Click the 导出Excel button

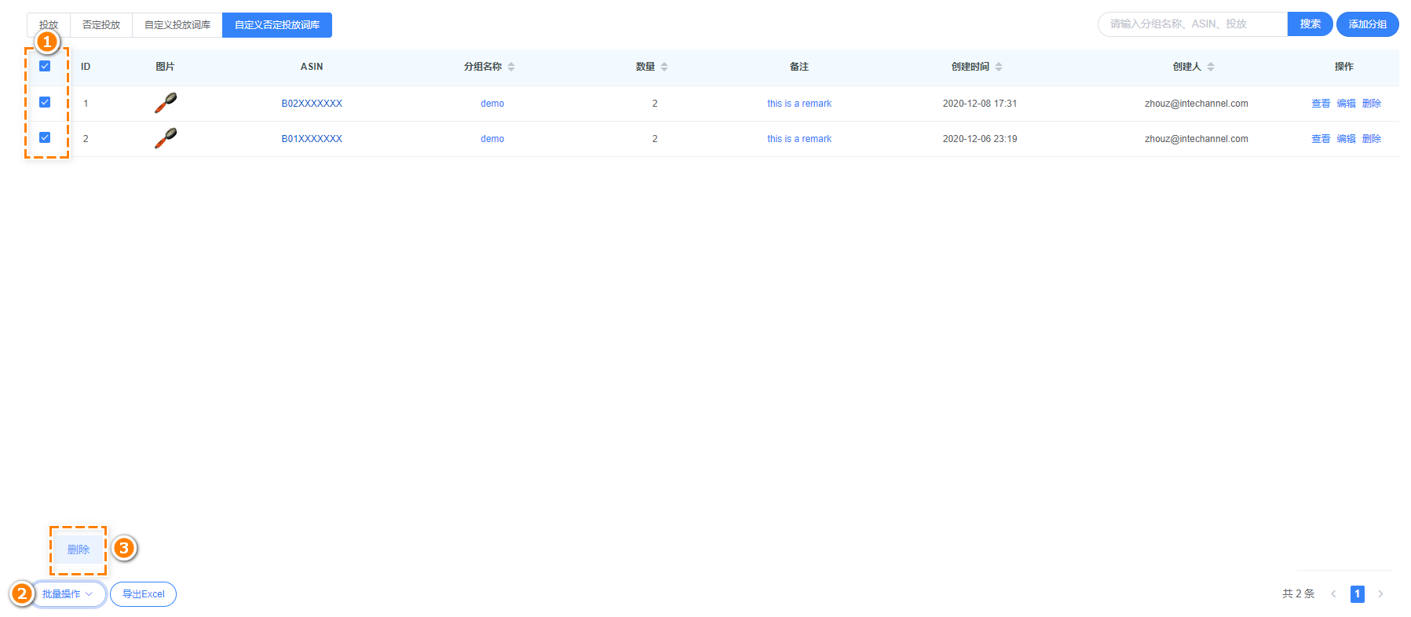pos(144,594)
